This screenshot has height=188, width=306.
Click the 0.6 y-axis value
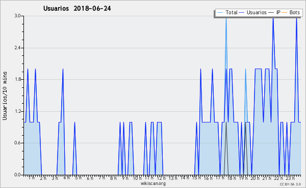[x=17, y=143]
